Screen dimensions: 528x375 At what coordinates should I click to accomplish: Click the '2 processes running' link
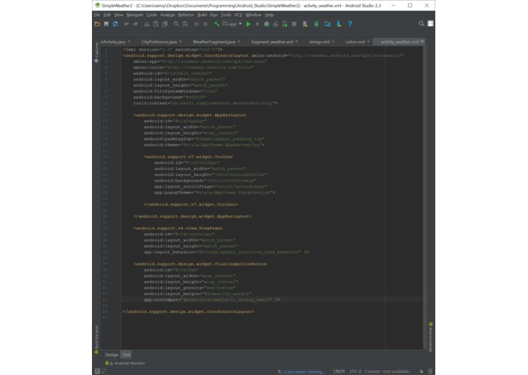tap(303, 371)
